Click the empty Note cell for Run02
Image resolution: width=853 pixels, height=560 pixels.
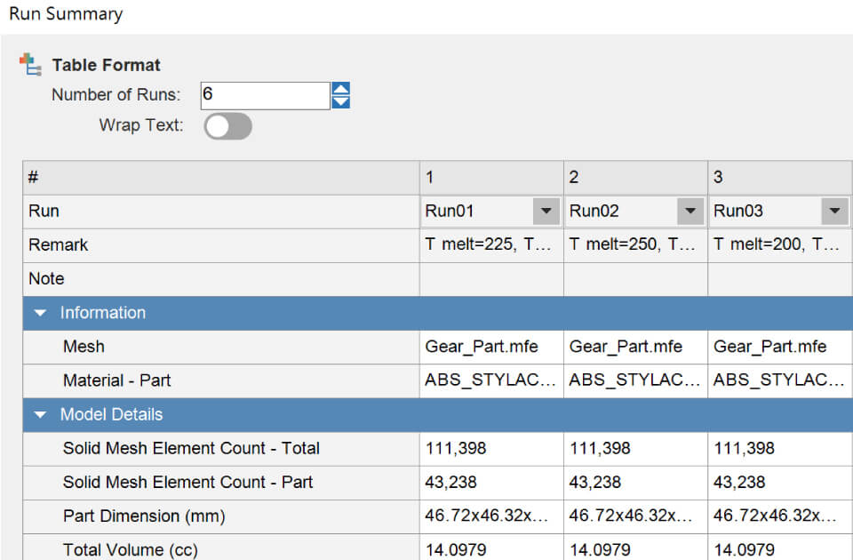(634, 279)
